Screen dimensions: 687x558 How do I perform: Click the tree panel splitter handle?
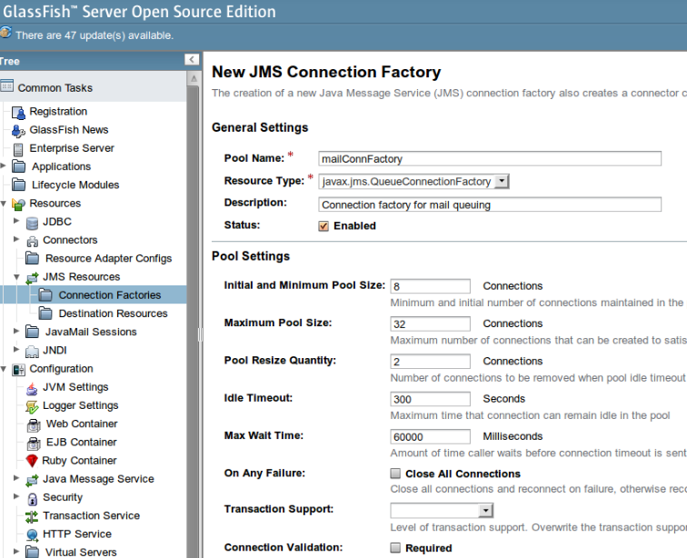(201, 334)
